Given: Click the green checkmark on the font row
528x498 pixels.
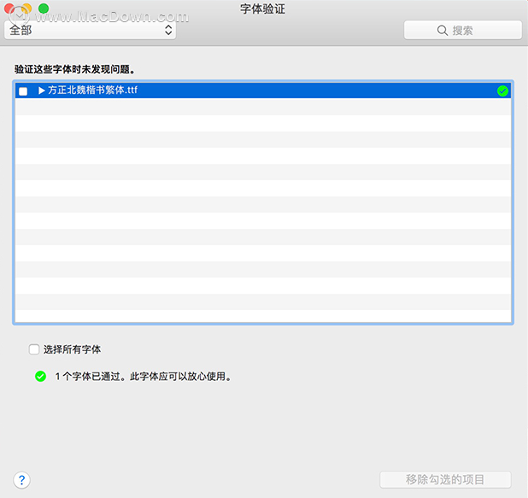Looking at the screenshot, I should point(502,91).
